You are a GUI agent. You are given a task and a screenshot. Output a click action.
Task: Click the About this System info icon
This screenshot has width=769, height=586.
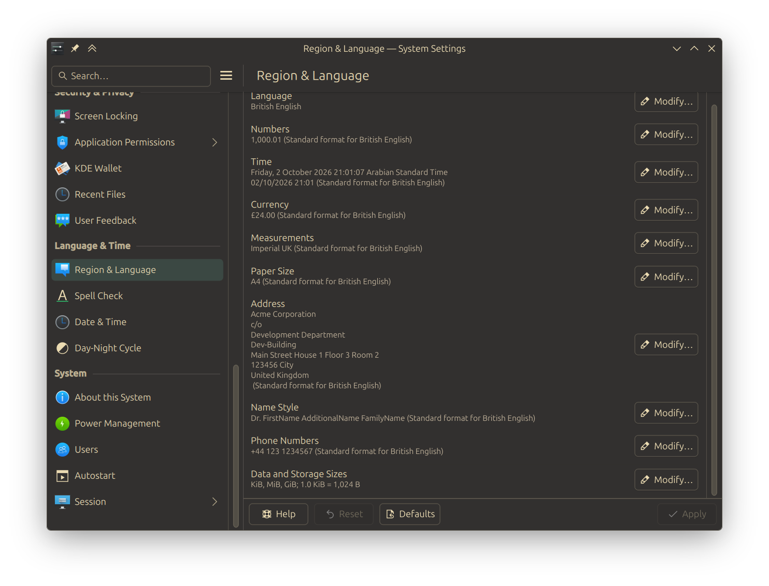[62, 397]
